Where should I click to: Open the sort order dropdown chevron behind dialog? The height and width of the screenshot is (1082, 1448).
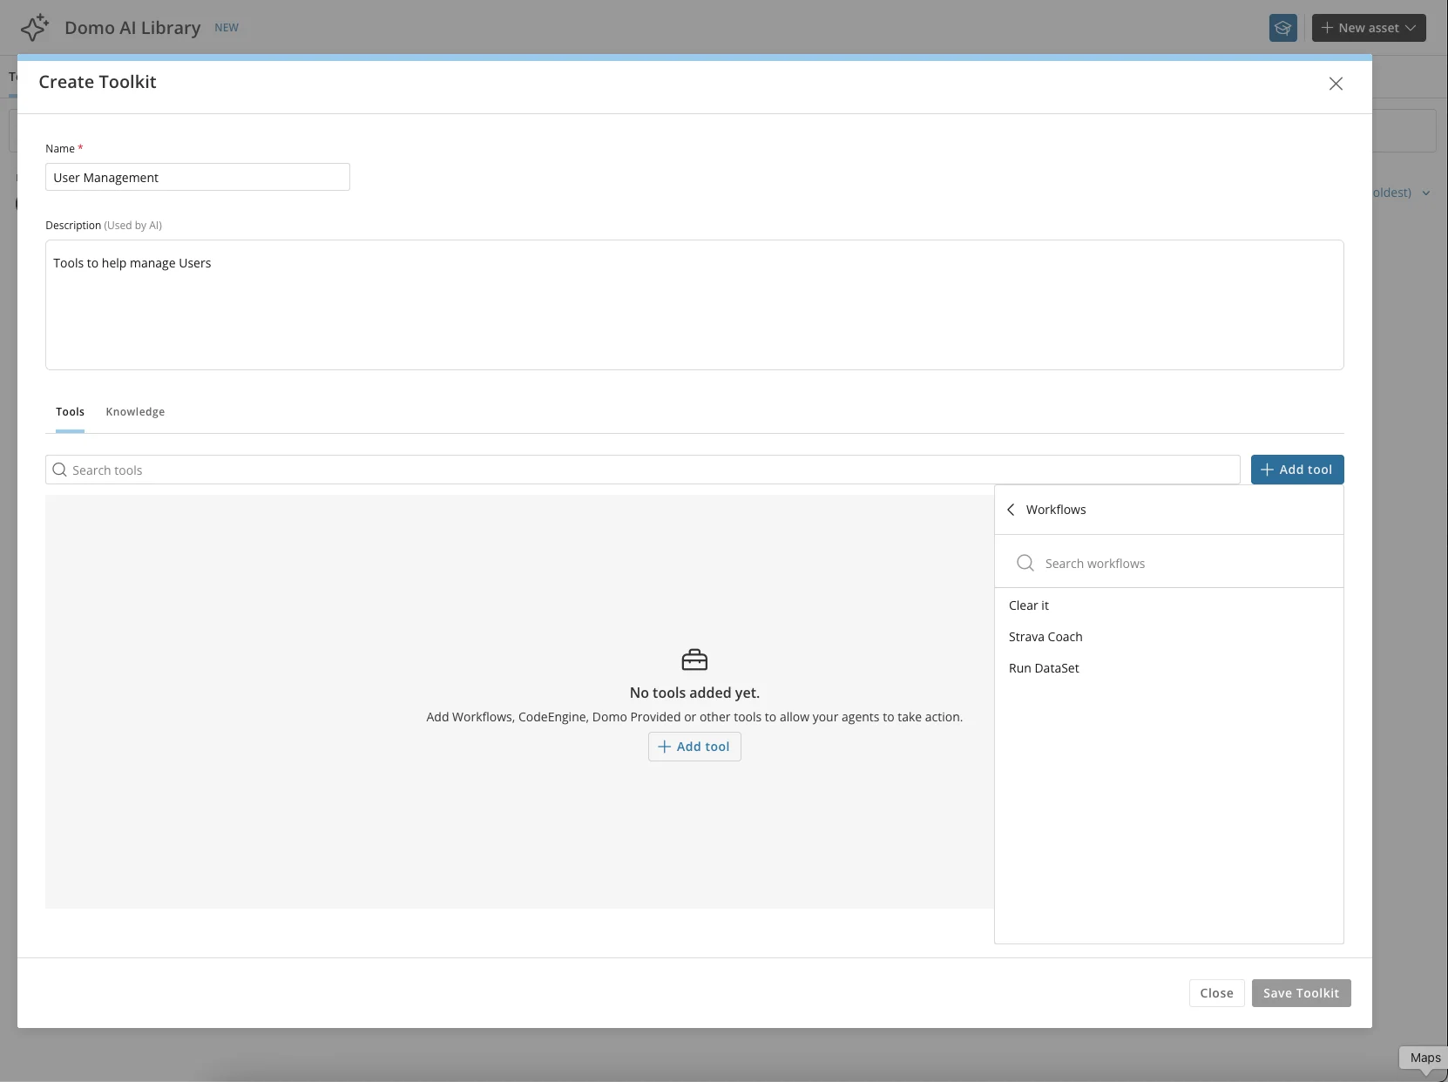[1426, 193]
